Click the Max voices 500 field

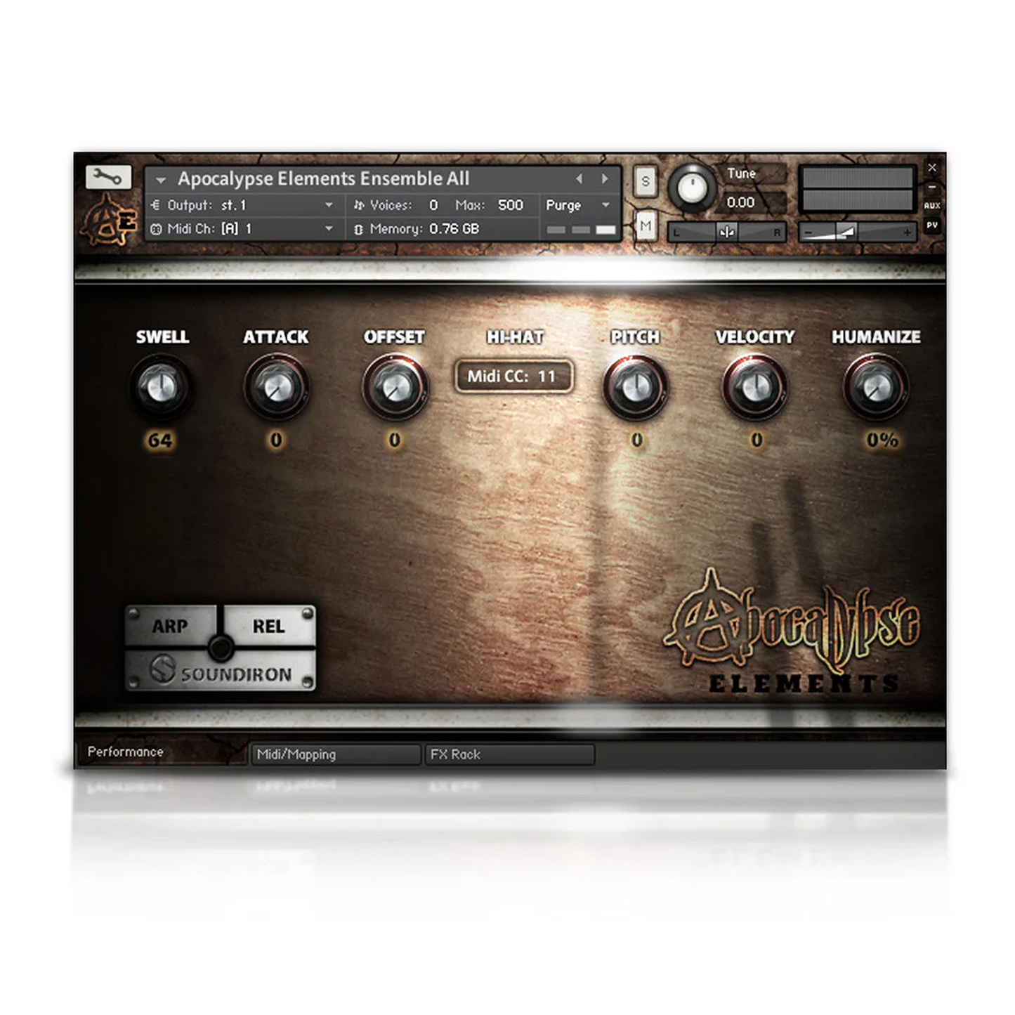[510, 205]
